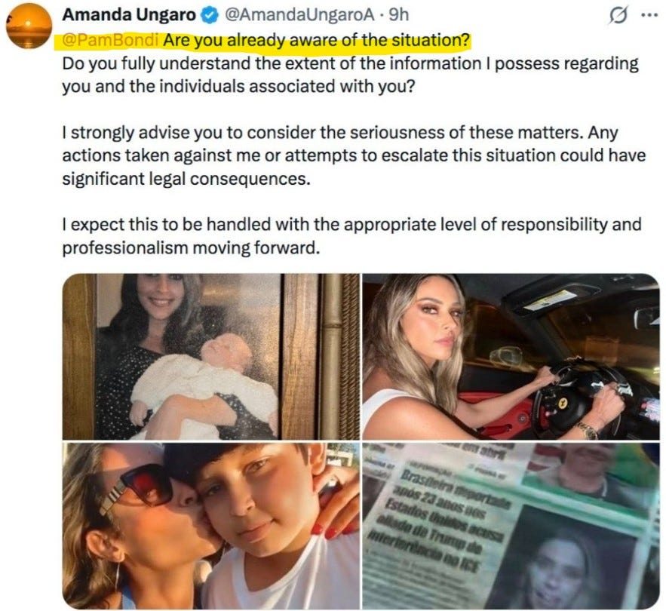The image size is (666, 611).
Task: Open the 9h timestamp link
Action: pyautogui.click(x=399, y=15)
